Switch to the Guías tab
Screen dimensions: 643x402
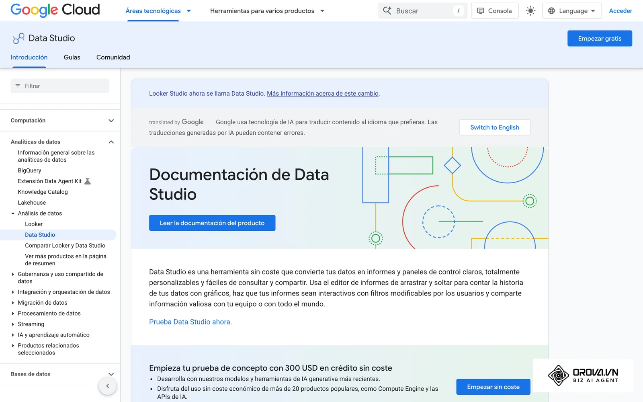(72, 57)
